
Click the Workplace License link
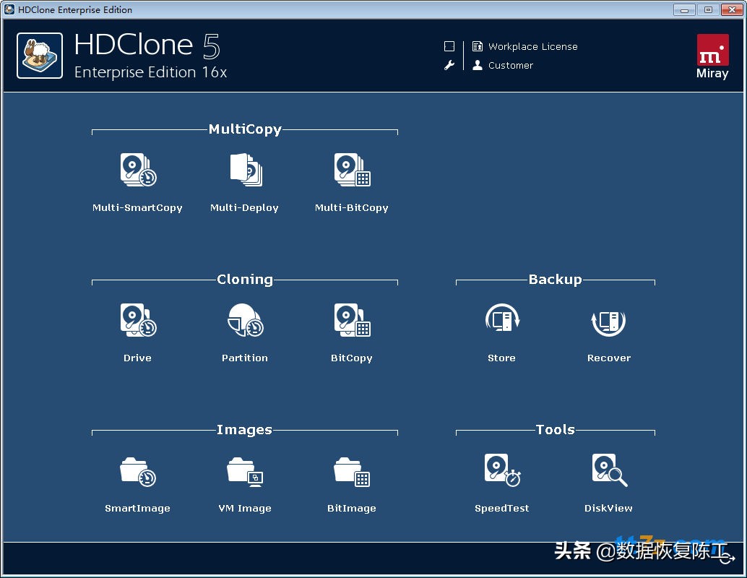click(532, 46)
